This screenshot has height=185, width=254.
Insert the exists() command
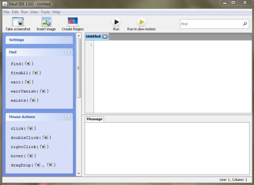coord(24,100)
